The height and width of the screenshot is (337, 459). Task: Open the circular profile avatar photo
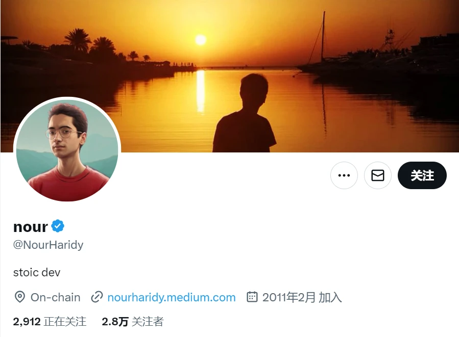(67, 150)
